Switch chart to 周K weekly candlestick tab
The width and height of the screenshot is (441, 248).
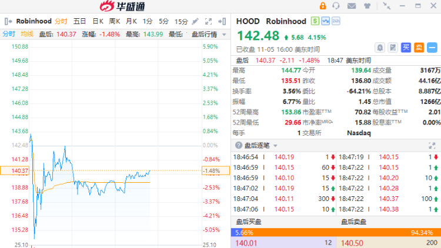[x=115, y=21]
